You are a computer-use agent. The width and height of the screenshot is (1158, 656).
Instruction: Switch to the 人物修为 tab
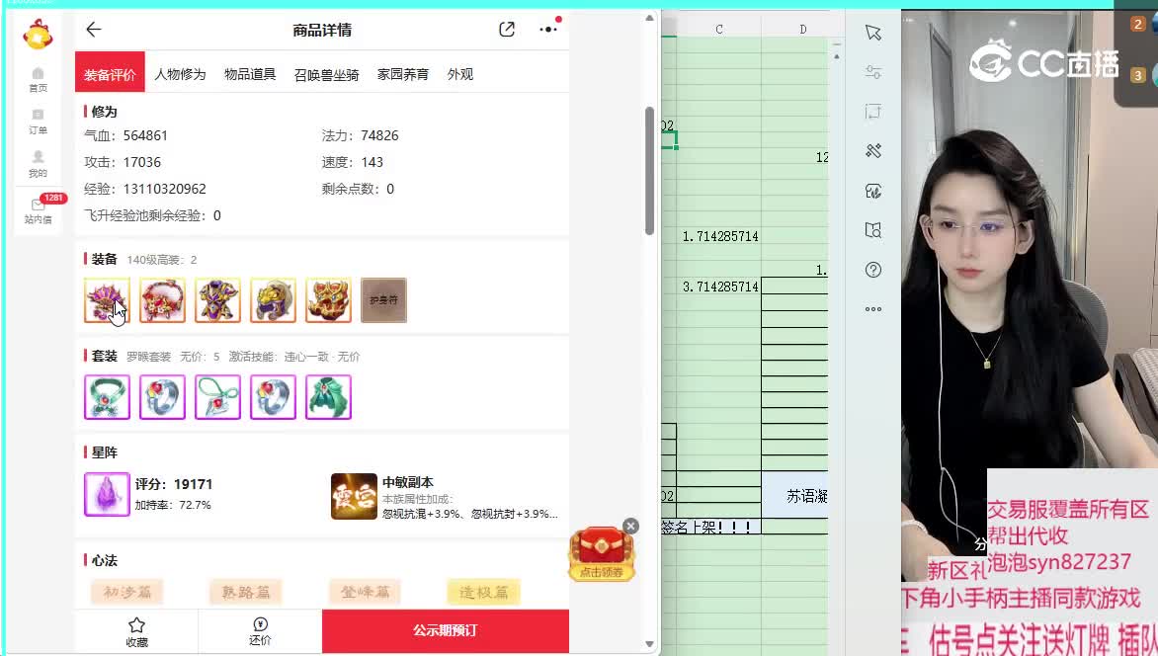(180, 74)
